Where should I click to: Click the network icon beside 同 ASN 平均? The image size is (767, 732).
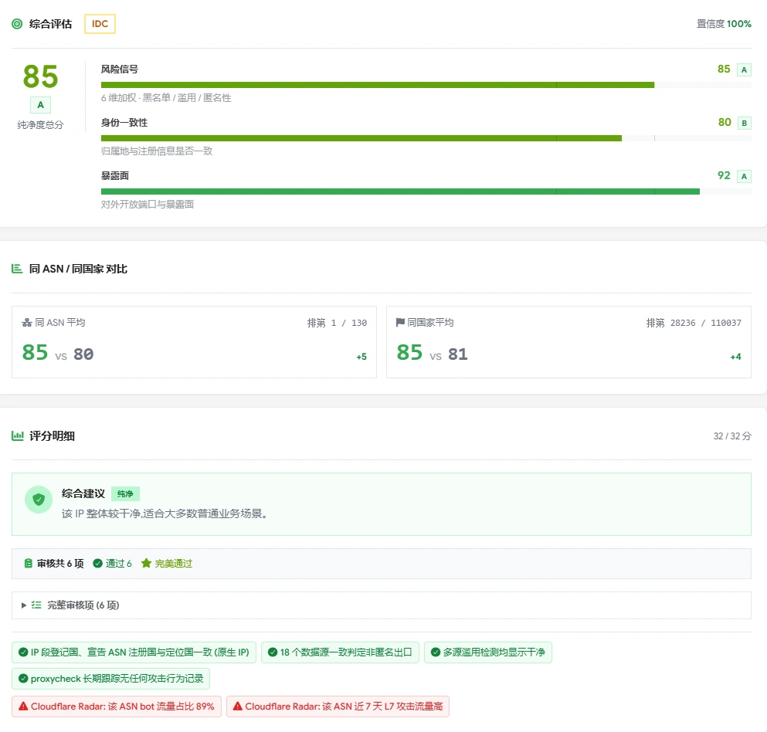point(27,323)
